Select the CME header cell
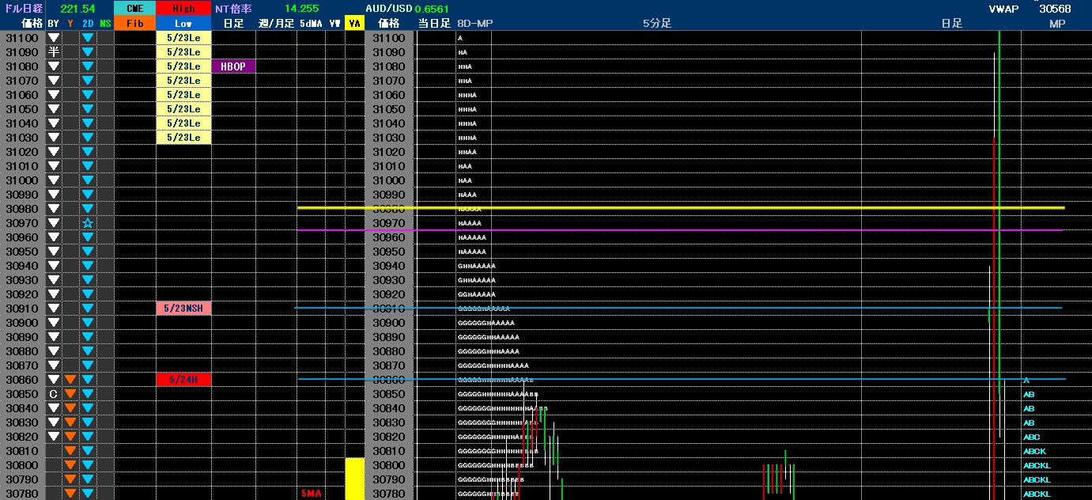This screenshot has height=500, width=1092. click(x=135, y=9)
